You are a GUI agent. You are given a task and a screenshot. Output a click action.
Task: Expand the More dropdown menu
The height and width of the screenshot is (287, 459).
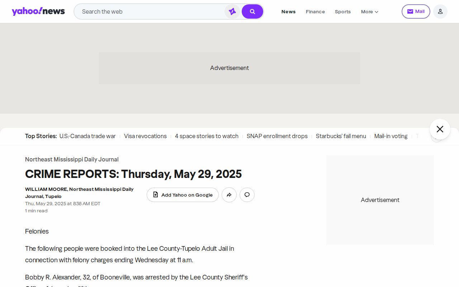click(x=370, y=11)
